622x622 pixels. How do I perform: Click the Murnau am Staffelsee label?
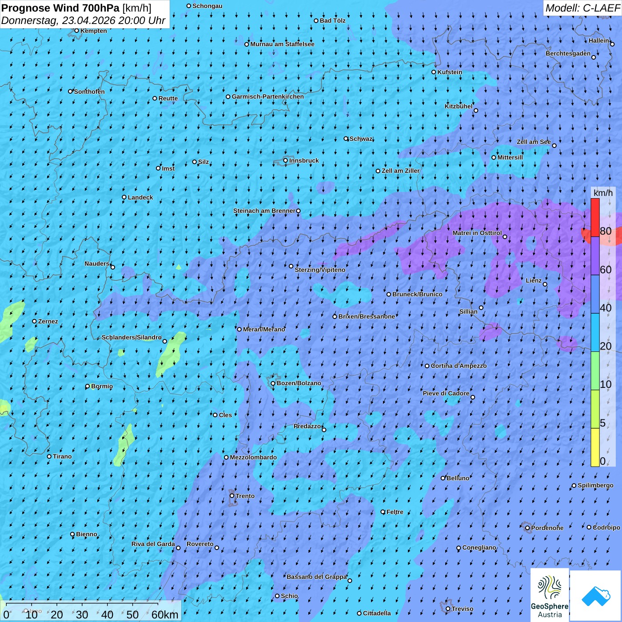282,44
